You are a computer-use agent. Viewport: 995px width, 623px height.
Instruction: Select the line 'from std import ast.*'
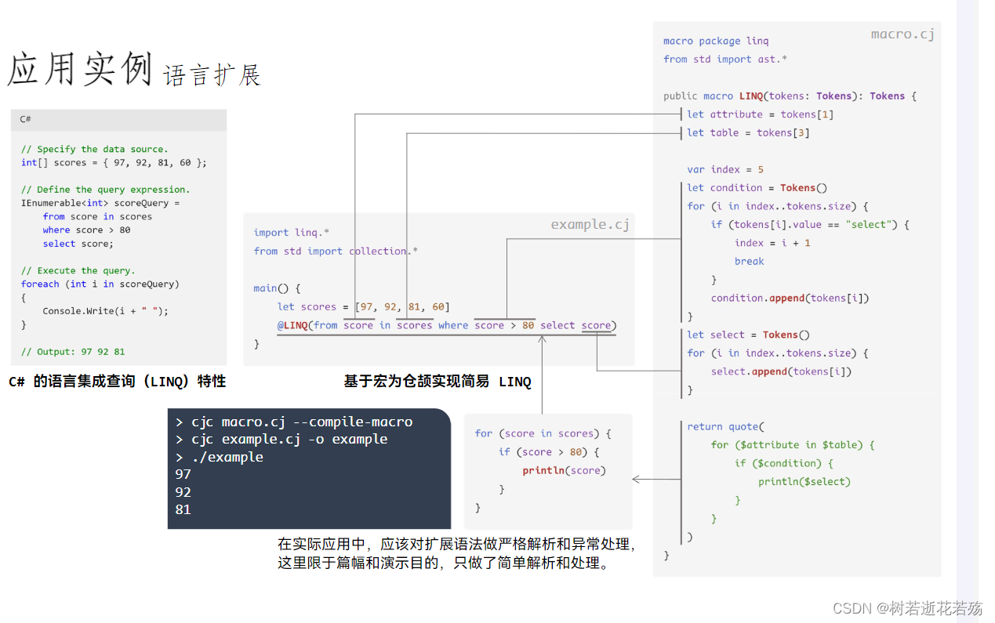(725, 60)
